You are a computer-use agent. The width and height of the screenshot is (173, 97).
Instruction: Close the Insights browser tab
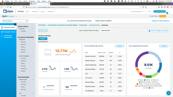[48, 4]
